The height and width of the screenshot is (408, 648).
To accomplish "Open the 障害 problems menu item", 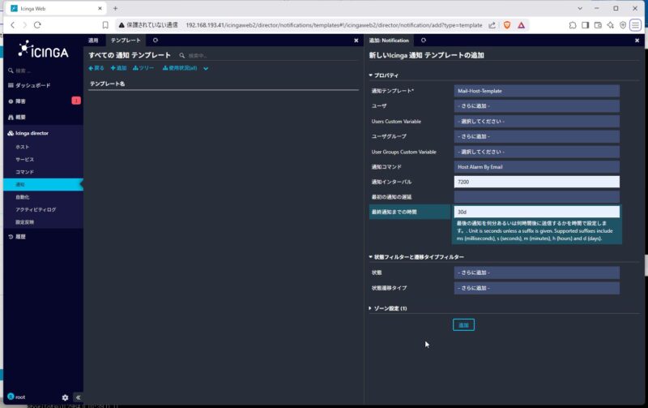I will pos(20,101).
